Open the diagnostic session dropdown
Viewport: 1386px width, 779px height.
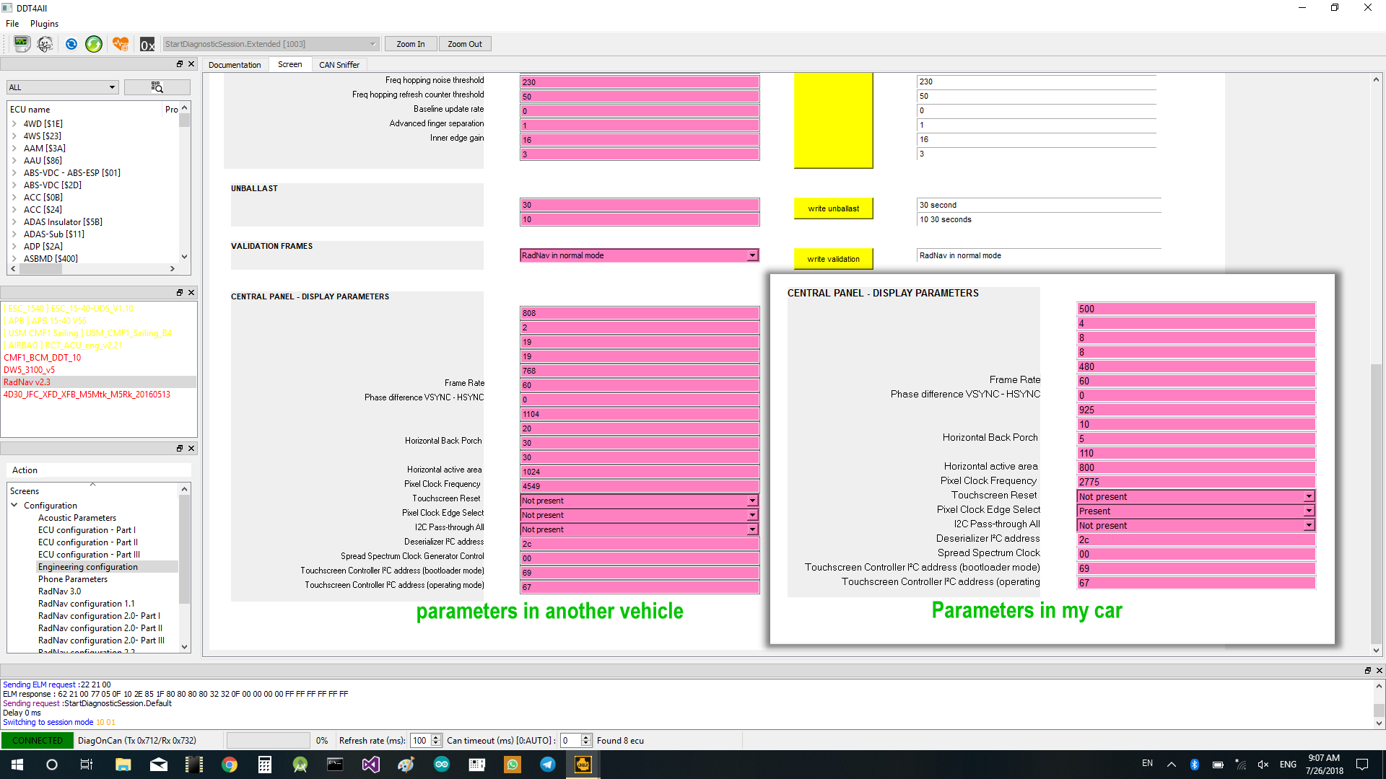point(271,44)
